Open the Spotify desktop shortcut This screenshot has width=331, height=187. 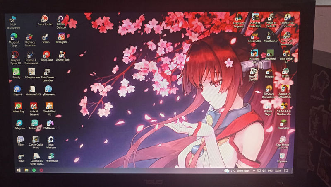click(16, 73)
